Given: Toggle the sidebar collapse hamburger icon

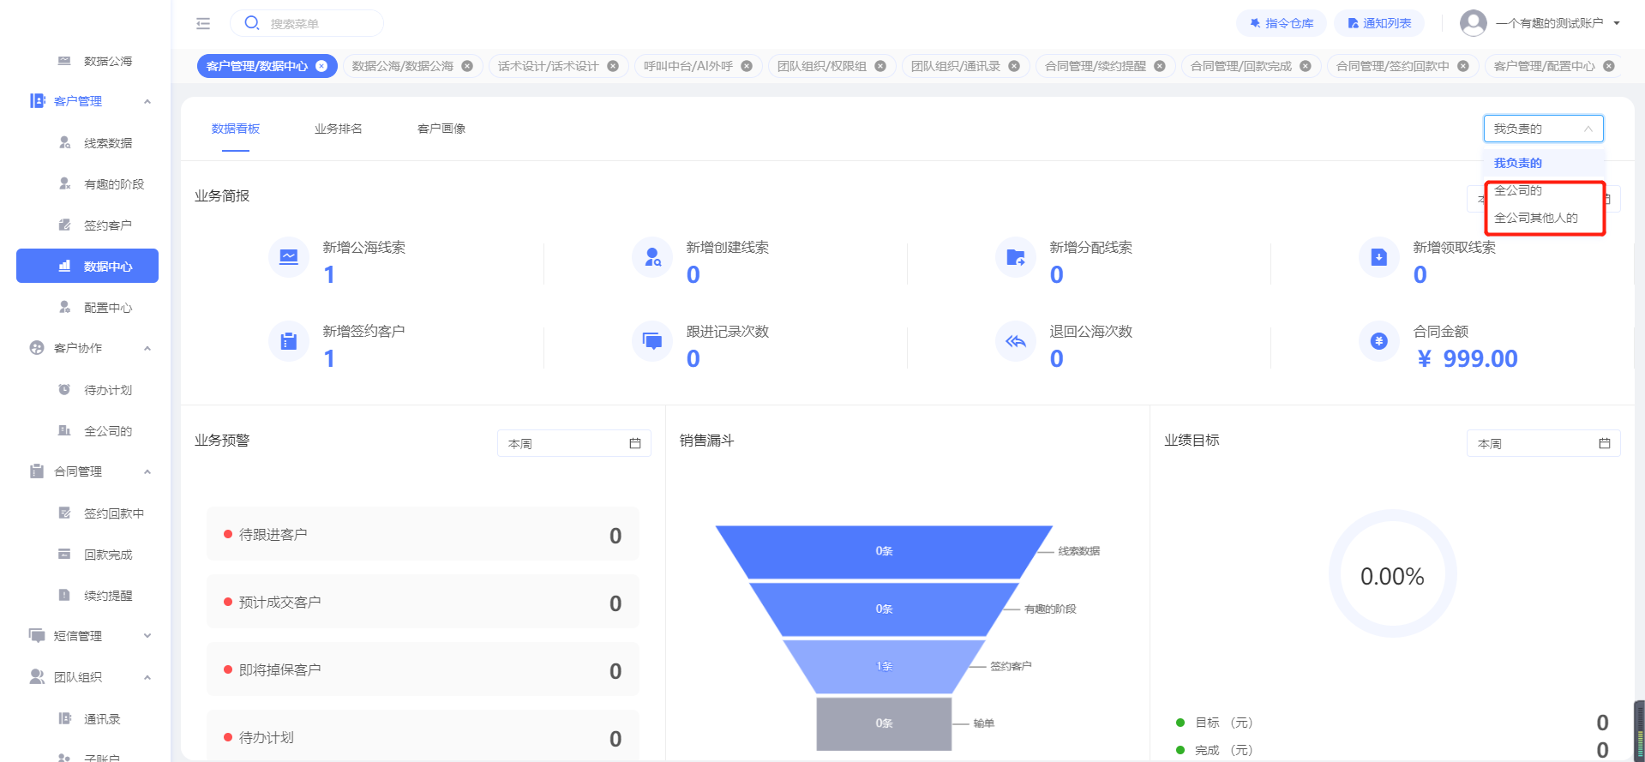Looking at the screenshot, I should tap(203, 23).
